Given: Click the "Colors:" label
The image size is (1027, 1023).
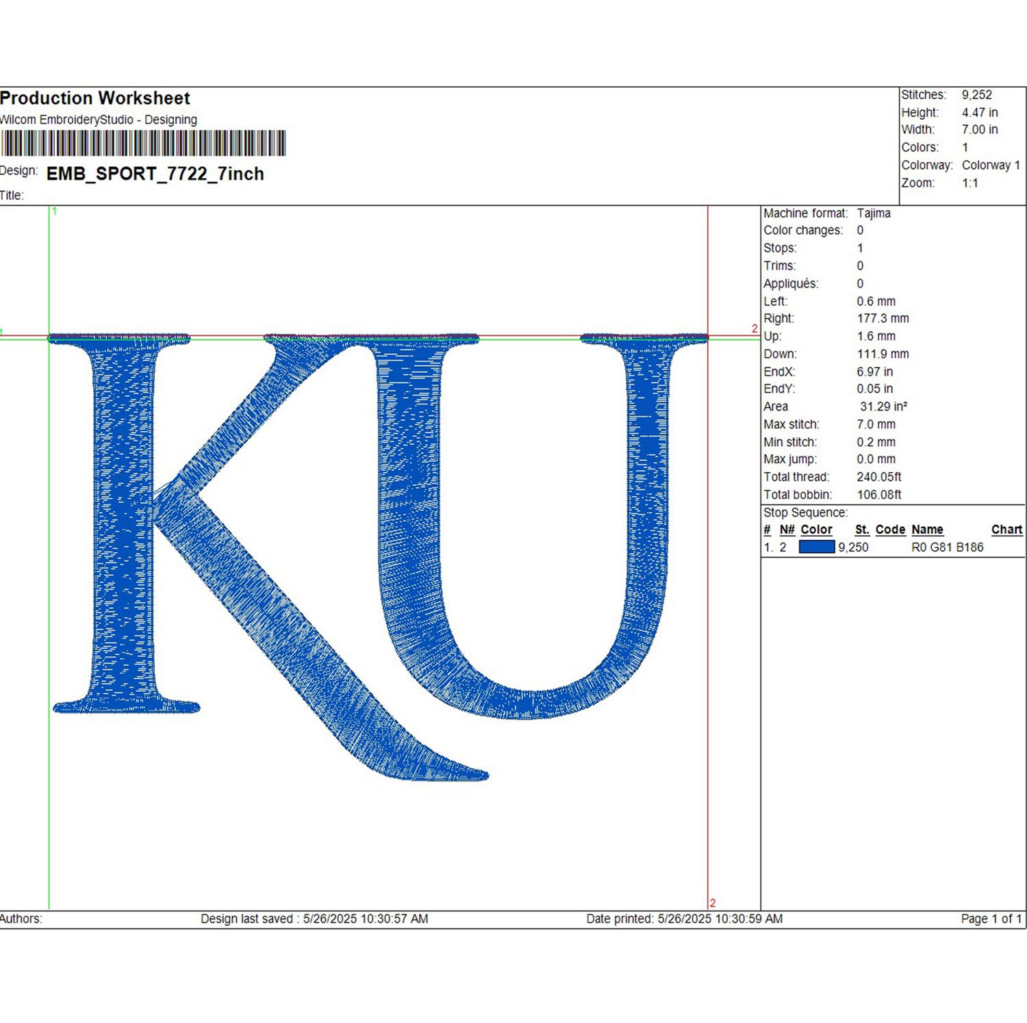Looking at the screenshot, I should pyautogui.click(x=920, y=147).
